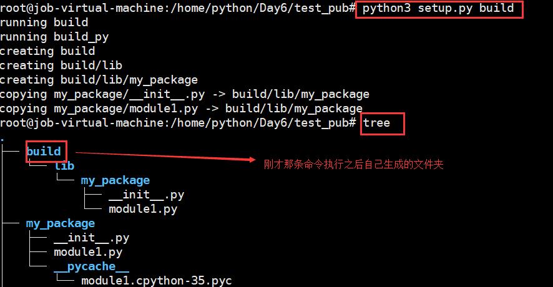Click 'my_package' folder under the lib directory

115,180
